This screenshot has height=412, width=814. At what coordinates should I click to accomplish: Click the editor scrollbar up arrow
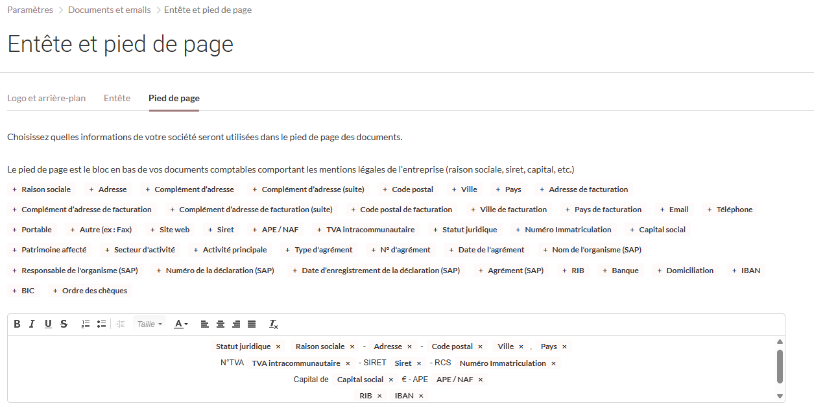coord(780,342)
